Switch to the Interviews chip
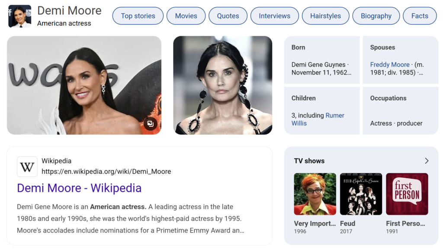 pos(274,16)
